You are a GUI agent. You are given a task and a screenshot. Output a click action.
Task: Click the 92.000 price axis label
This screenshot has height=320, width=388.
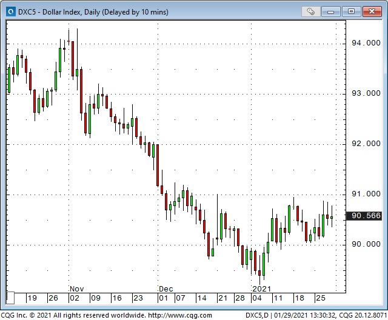366,144
